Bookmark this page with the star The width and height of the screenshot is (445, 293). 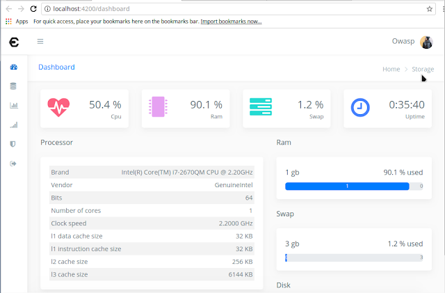pos(430,9)
